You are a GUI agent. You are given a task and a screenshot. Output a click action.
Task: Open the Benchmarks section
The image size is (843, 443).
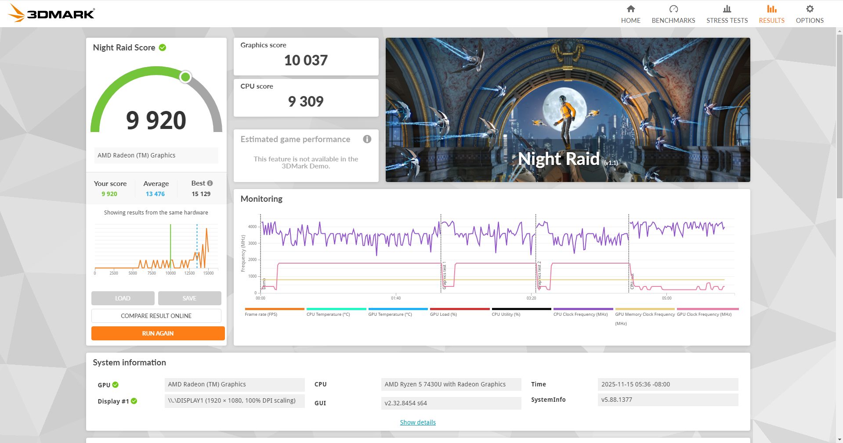[673, 13]
